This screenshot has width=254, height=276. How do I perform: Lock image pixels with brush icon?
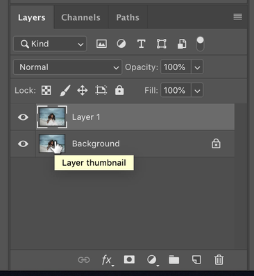click(x=65, y=90)
